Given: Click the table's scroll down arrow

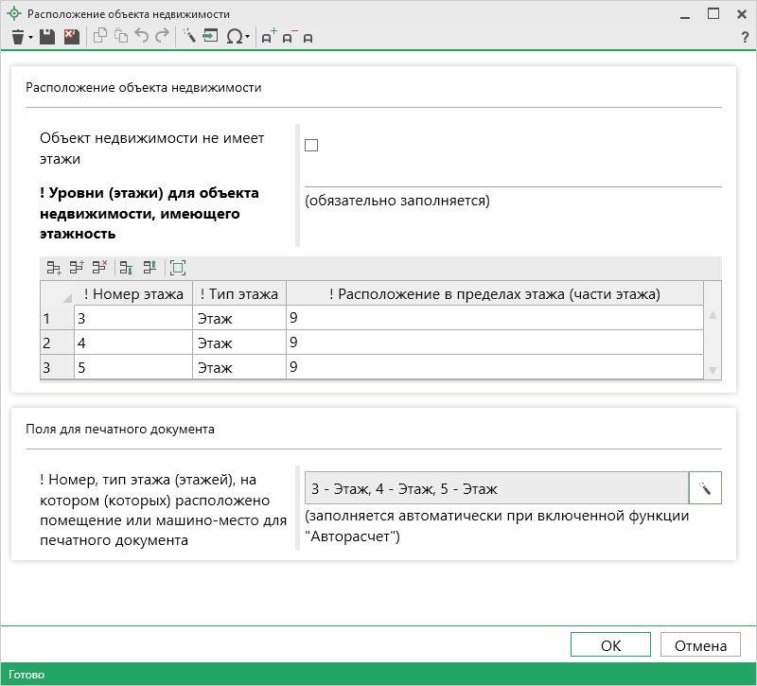Looking at the screenshot, I should (x=713, y=370).
